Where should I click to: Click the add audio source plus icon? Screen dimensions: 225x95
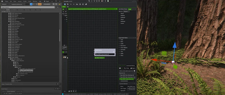click(x=134, y=71)
